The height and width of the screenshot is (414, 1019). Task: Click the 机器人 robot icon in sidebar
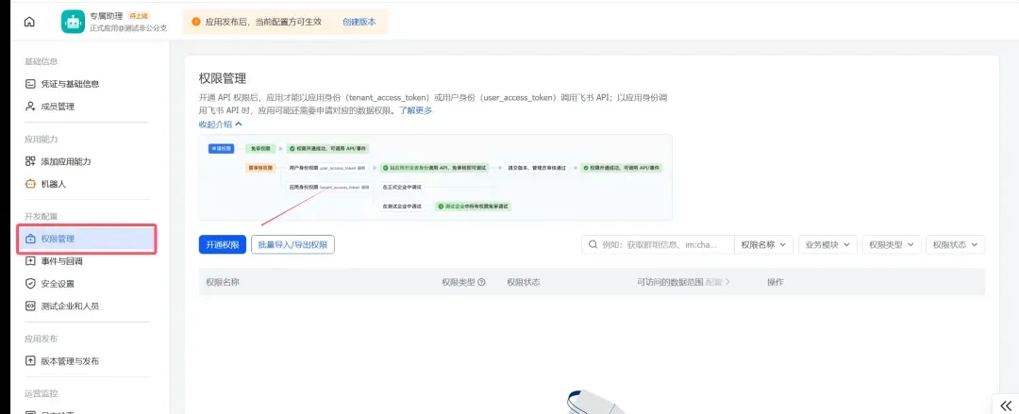[x=30, y=184]
